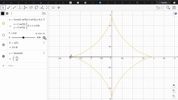Screen dimensions: 178x100
Task: Click the A = a(T) definition text
Action: [x=14, y=43]
